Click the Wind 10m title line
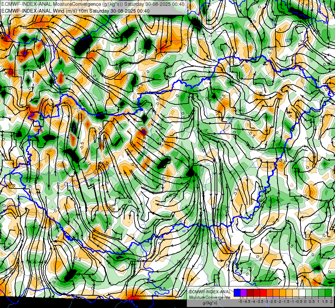 (75, 11)
